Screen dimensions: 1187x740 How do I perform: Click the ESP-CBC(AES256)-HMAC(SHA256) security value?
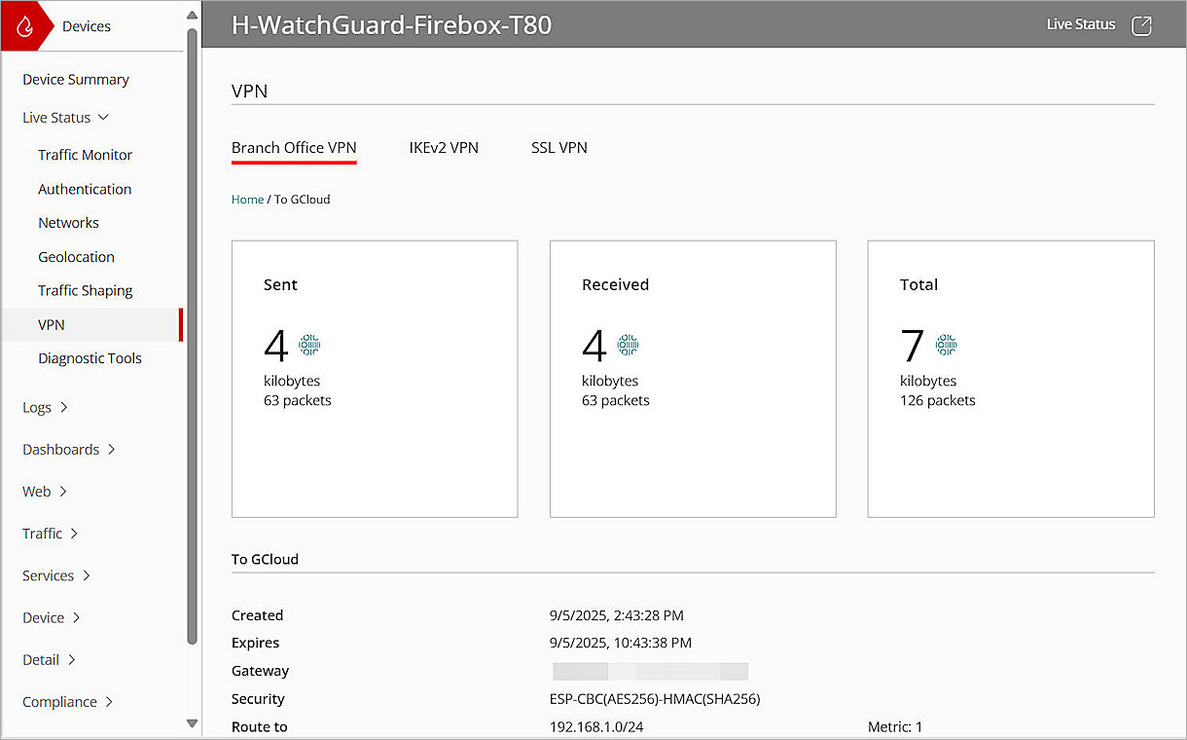[655, 699]
